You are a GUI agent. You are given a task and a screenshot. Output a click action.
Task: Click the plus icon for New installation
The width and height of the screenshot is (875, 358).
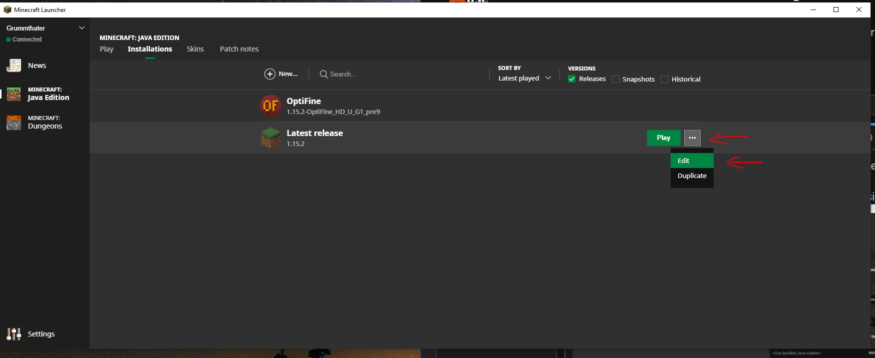(x=270, y=74)
